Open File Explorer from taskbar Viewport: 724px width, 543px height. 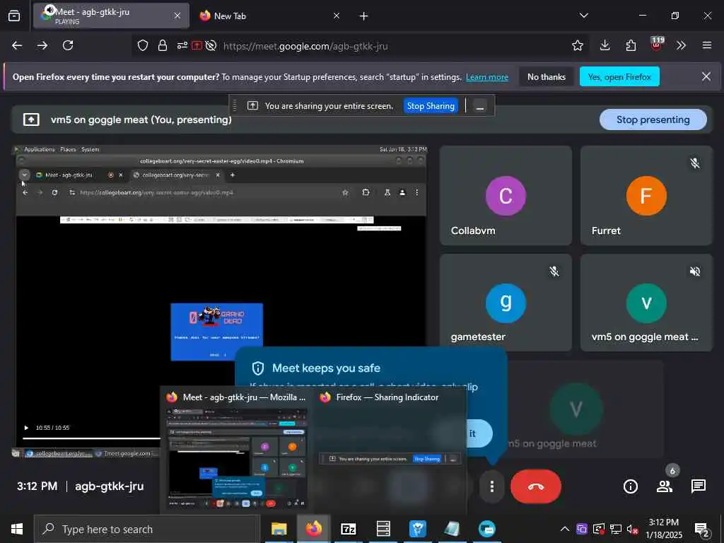279,529
